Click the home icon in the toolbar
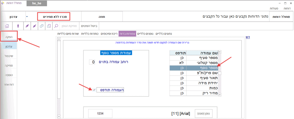 (x=7, y=26)
